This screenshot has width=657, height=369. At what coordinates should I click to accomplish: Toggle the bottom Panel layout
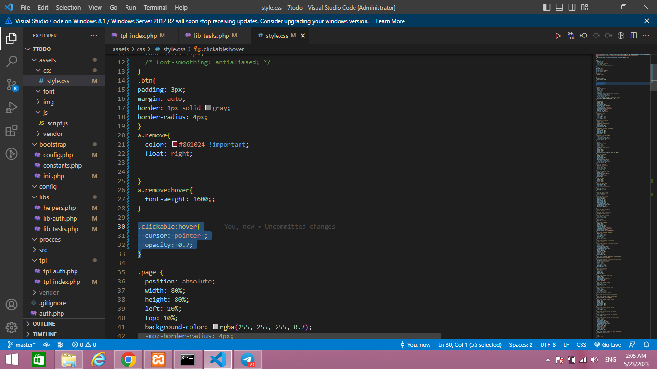tap(559, 7)
